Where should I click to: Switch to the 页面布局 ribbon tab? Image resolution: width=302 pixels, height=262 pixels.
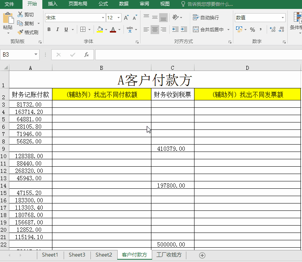(78, 4)
